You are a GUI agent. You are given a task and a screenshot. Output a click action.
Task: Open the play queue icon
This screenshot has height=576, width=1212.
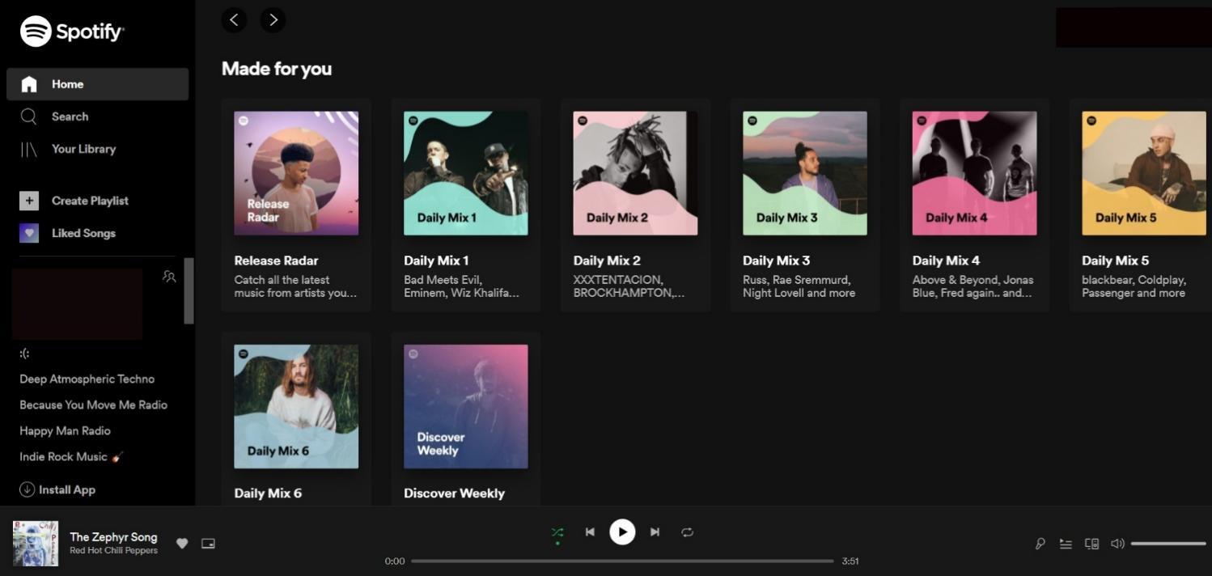click(x=1066, y=544)
